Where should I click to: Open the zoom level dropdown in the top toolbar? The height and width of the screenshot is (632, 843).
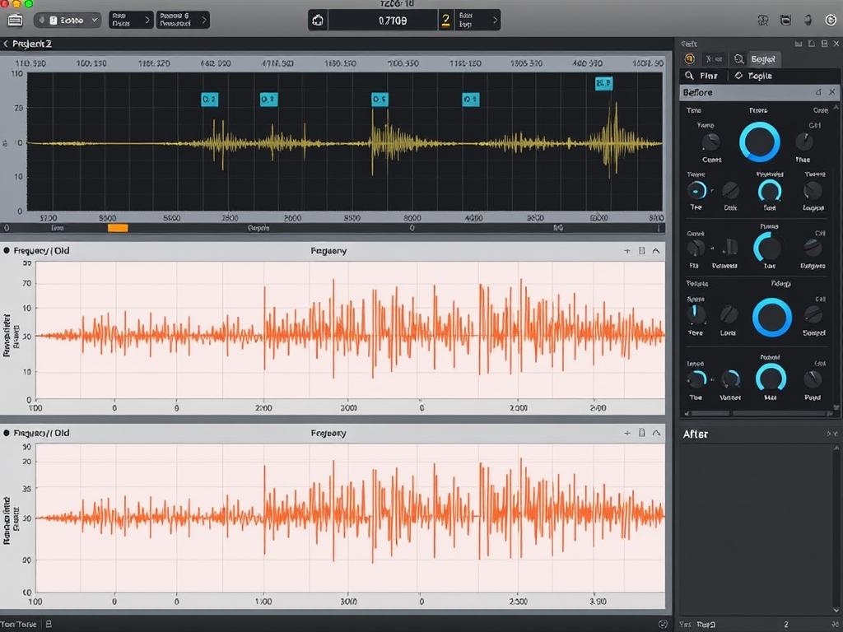pos(68,20)
